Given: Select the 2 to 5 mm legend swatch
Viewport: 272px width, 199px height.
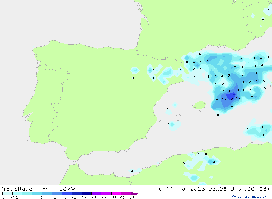Looking at the screenshot, I should pyautogui.click(x=37, y=194).
